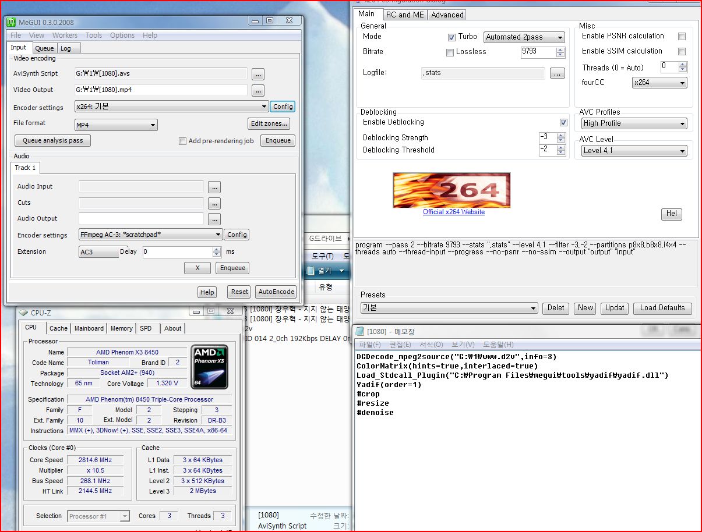Click the Notepad [1080] title bar icon
702x532 pixels.
click(x=360, y=331)
